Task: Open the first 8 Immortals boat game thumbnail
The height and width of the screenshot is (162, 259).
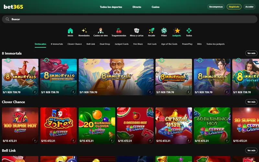Action: [20, 77]
